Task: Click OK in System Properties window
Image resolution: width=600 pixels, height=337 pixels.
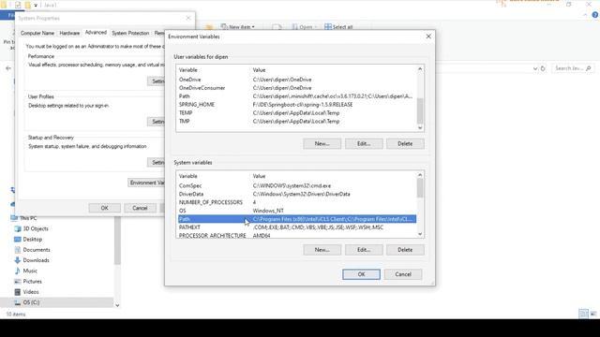Action: [104, 208]
